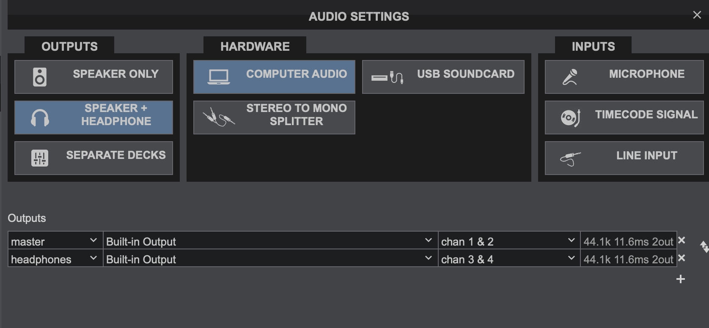This screenshot has width=709, height=328.
Task: Open the Built-in Output device dropdown
Action: coord(269,241)
